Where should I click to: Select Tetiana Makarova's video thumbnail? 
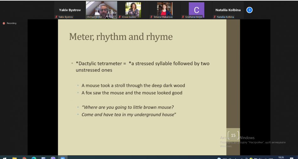(165, 9)
